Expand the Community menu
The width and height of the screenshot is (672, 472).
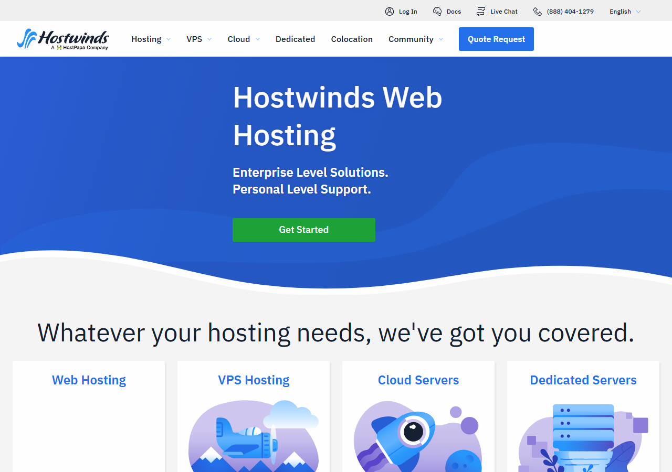pos(416,39)
